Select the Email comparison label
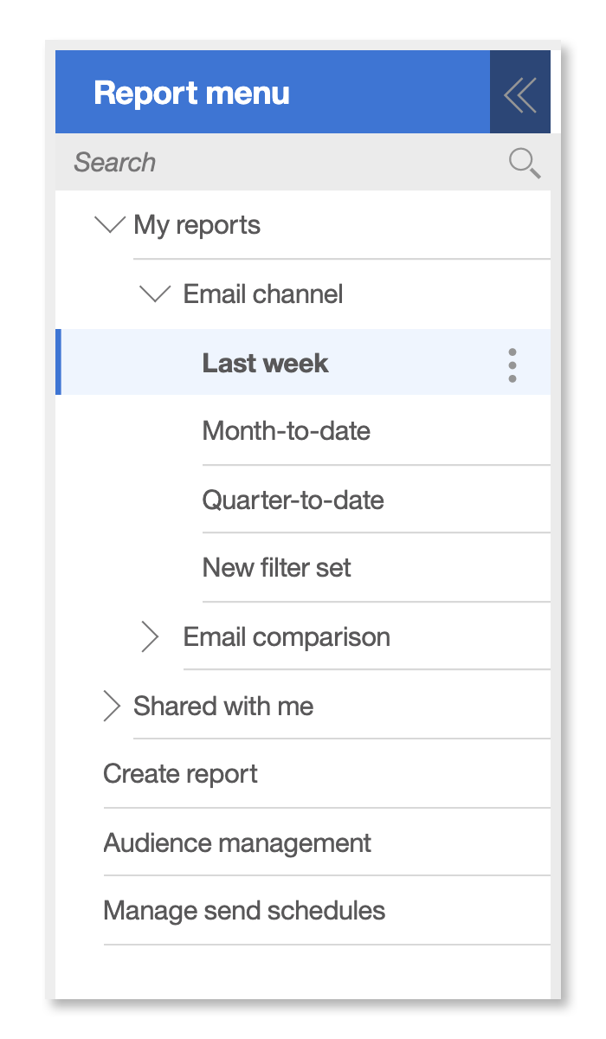Viewport: 606px width, 1039px height. [287, 637]
